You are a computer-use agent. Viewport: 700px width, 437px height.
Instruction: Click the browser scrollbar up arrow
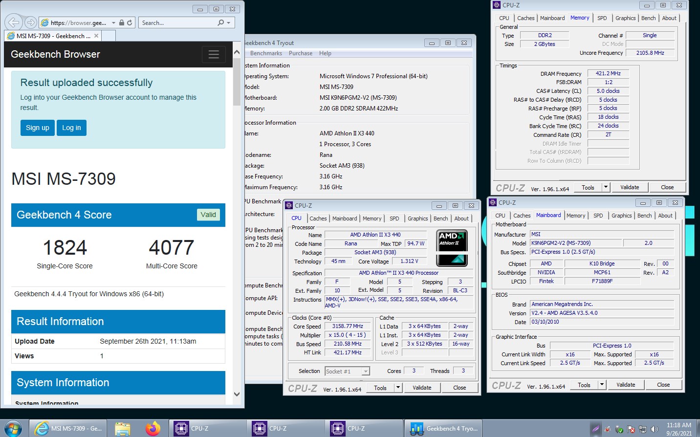237,52
